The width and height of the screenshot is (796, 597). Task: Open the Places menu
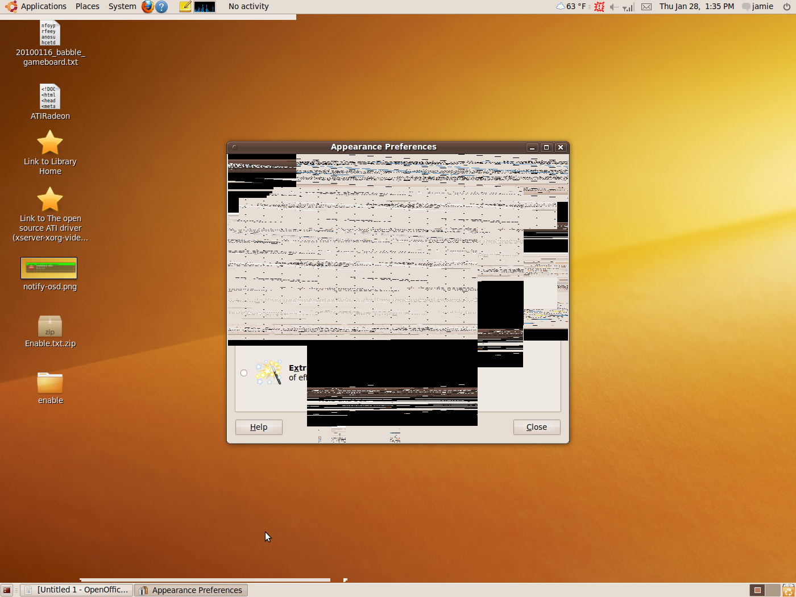pyautogui.click(x=88, y=6)
